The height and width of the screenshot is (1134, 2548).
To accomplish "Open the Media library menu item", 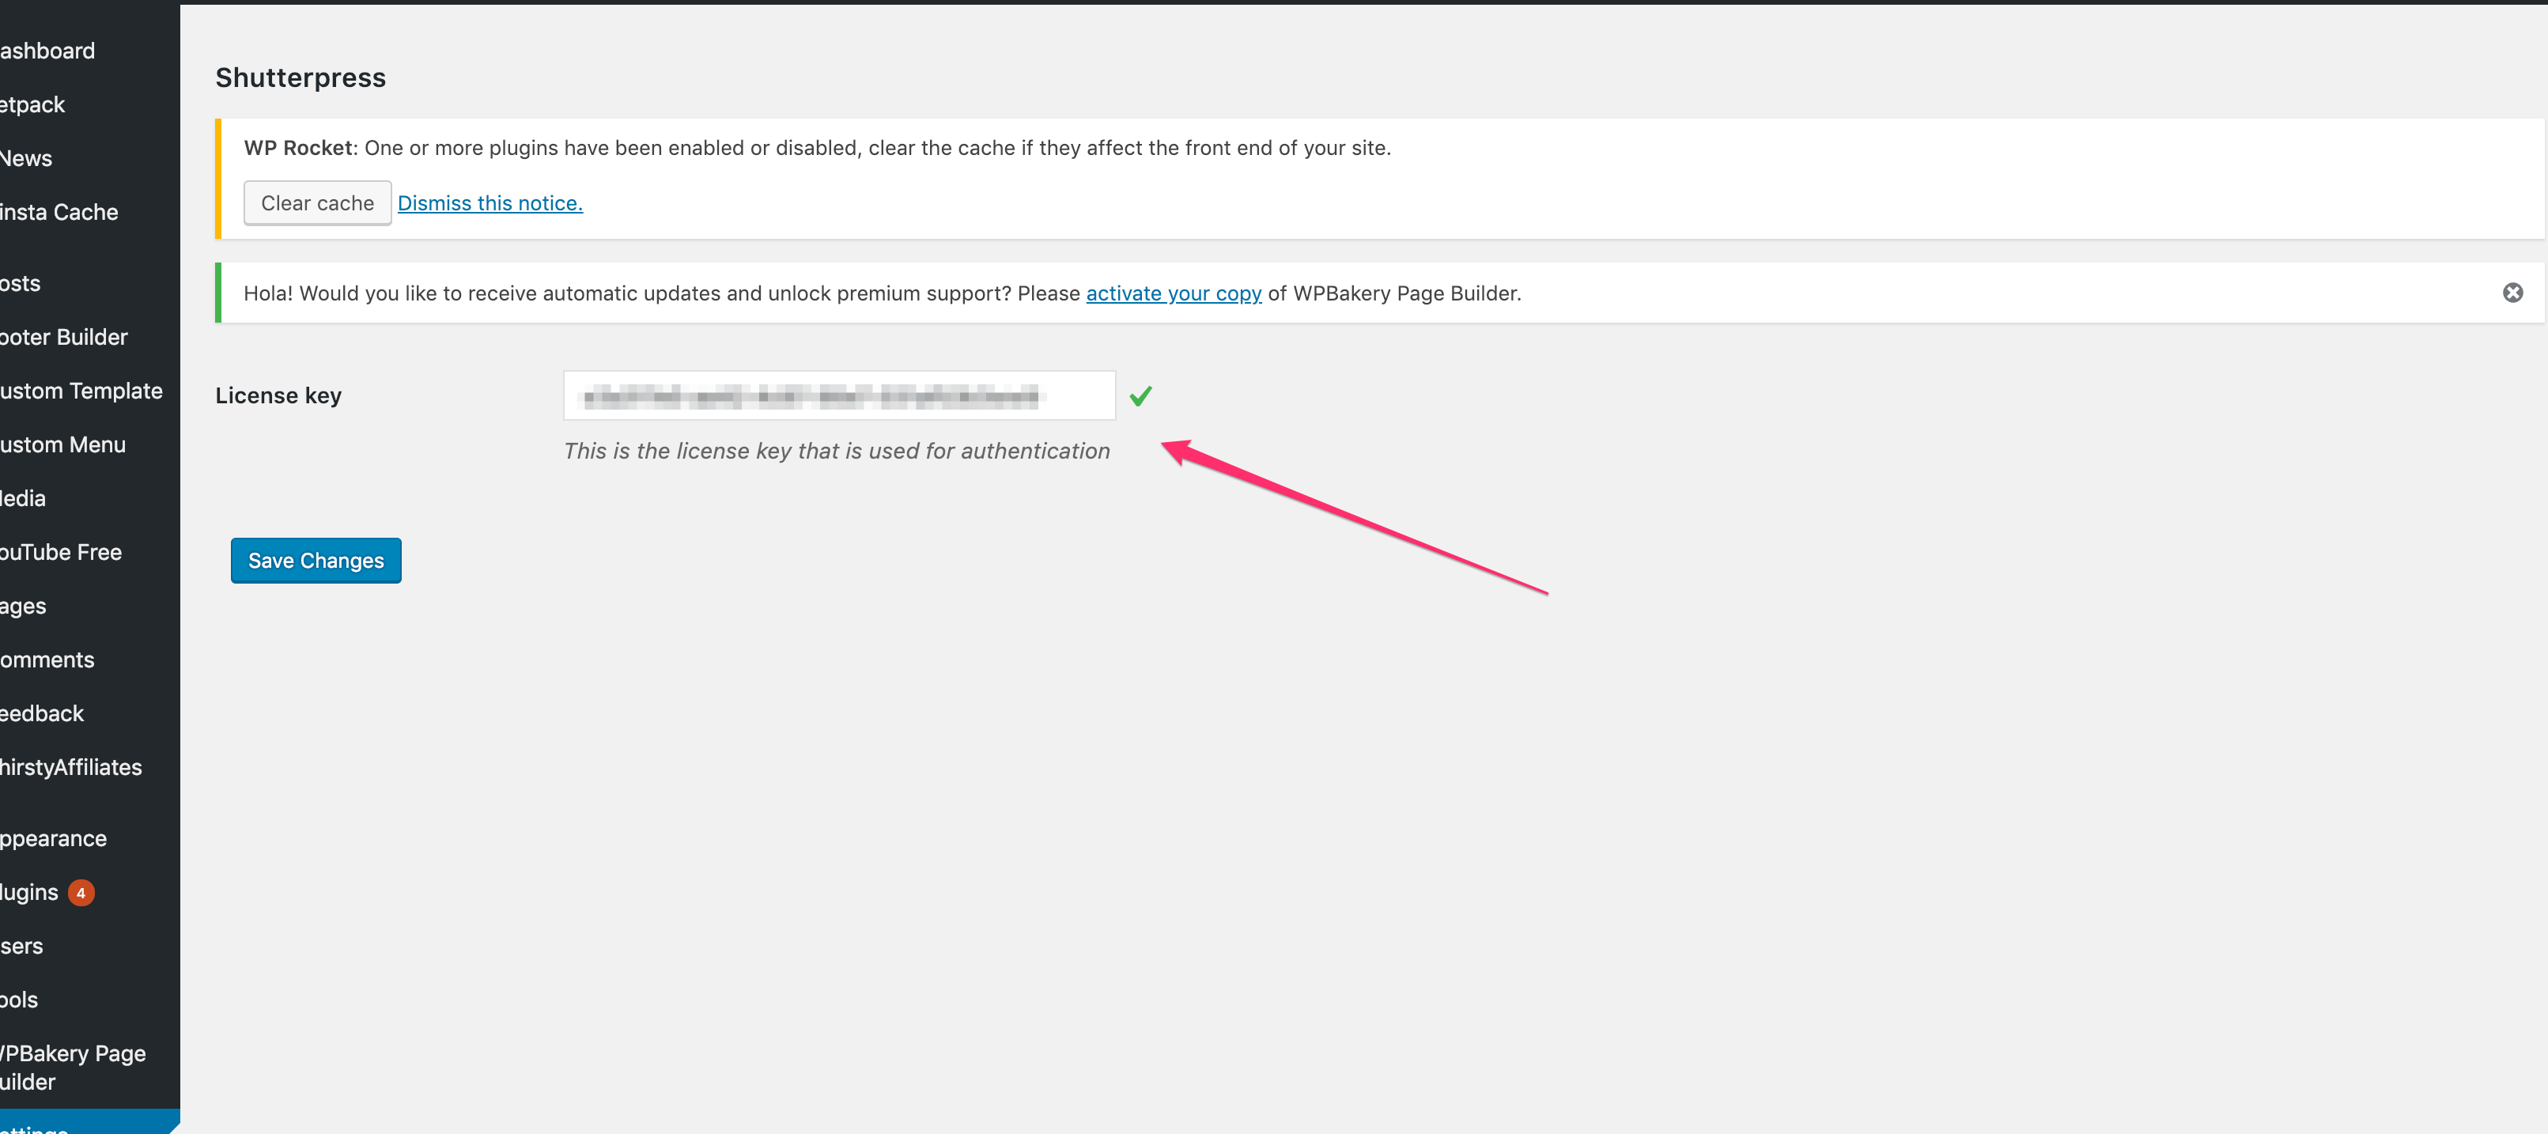I will coord(24,497).
